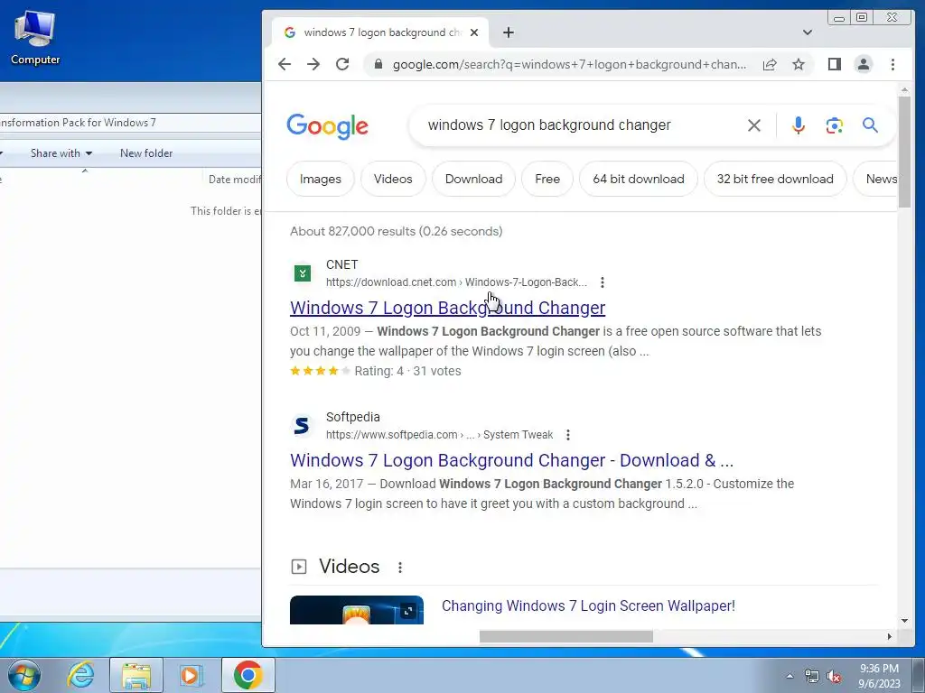Click the network tray icon
The width and height of the screenshot is (925, 693).
[812, 677]
